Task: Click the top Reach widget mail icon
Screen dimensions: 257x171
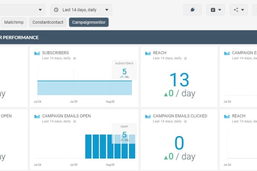Action: [x=148, y=53]
